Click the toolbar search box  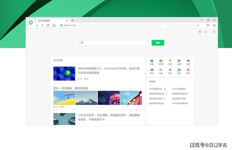(183, 25)
